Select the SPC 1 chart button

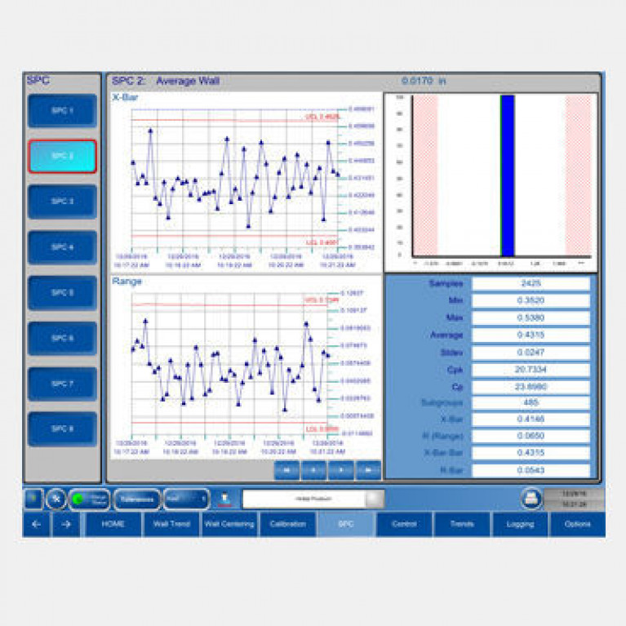click(x=63, y=110)
